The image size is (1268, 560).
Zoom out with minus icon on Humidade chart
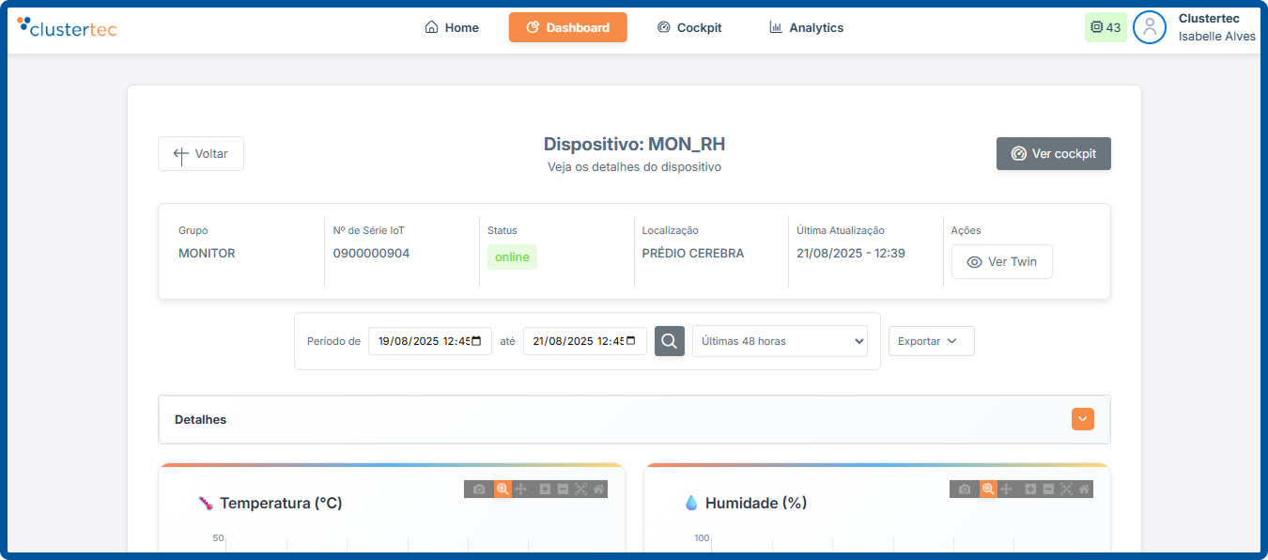point(1048,490)
